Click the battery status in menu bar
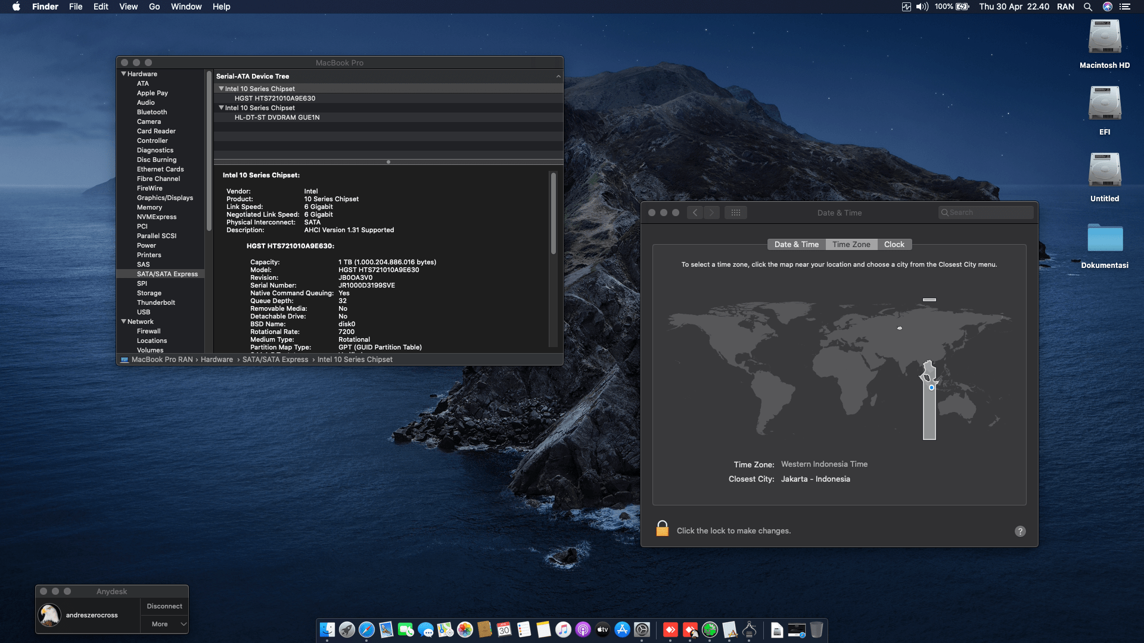The height and width of the screenshot is (643, 1144). click(x=952, y=7)
